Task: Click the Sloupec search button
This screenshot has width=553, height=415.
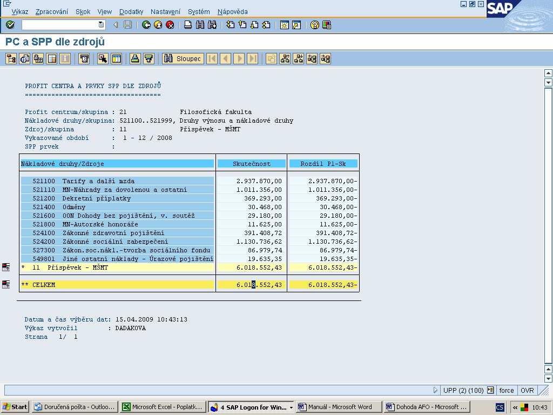Action: click(x=183, y=58)
